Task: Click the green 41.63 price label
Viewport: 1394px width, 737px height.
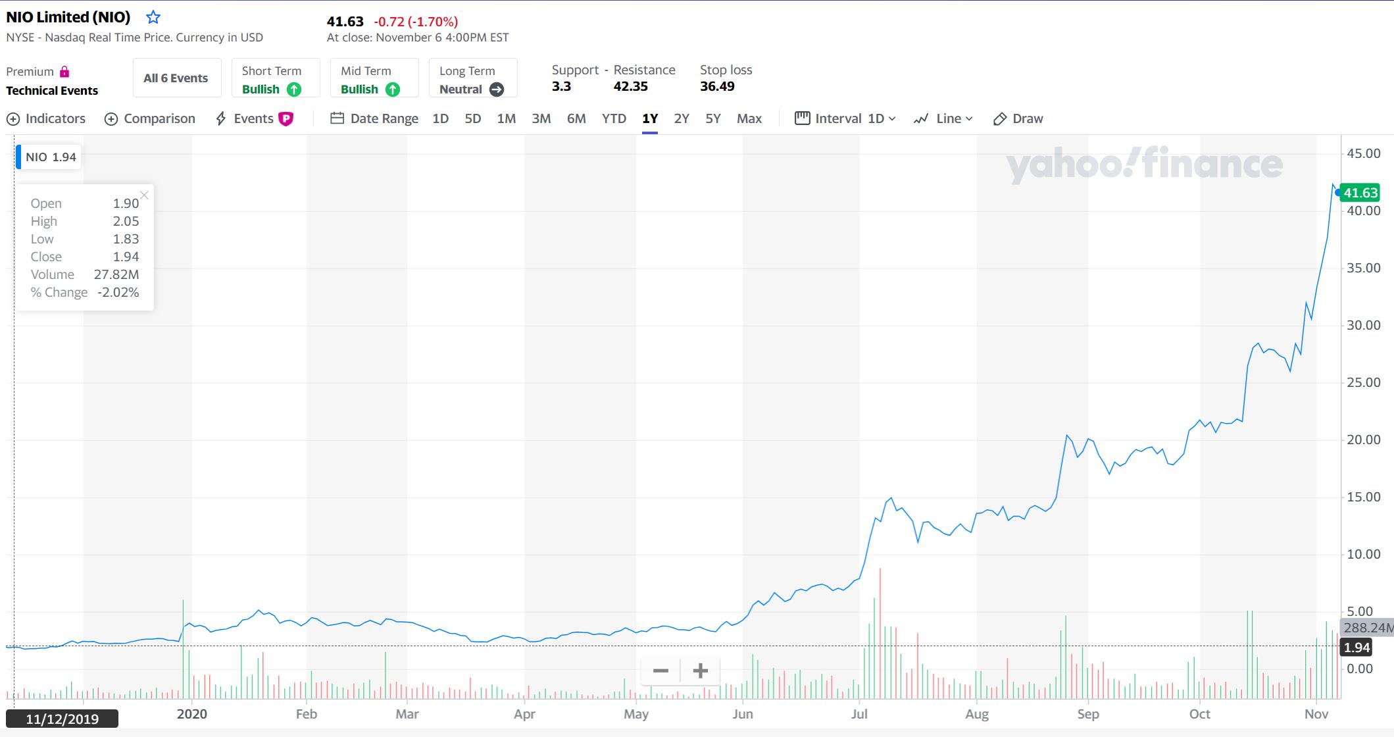Action: (x=1360, y=193)
